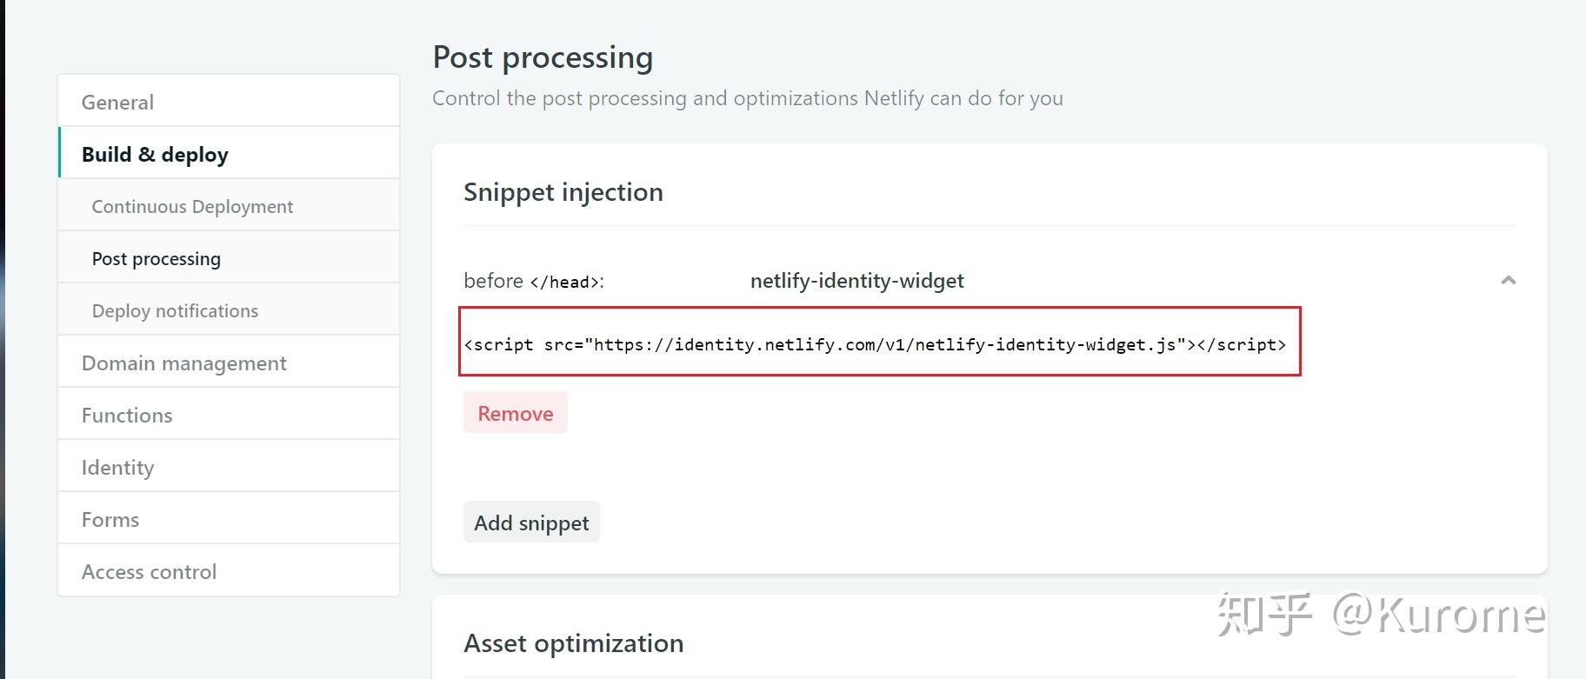Open the Identity settings

tap(229, 466)
